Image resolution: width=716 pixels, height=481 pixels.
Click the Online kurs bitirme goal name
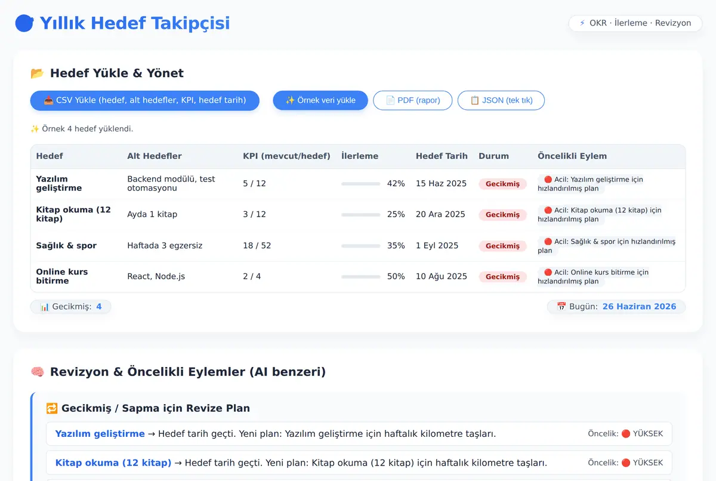62,276
